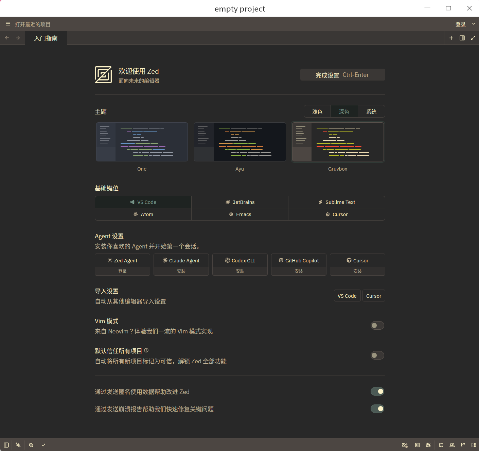Select the One theme preview
This screenshot has width=479, height=451.
click(x=142, y=142)
